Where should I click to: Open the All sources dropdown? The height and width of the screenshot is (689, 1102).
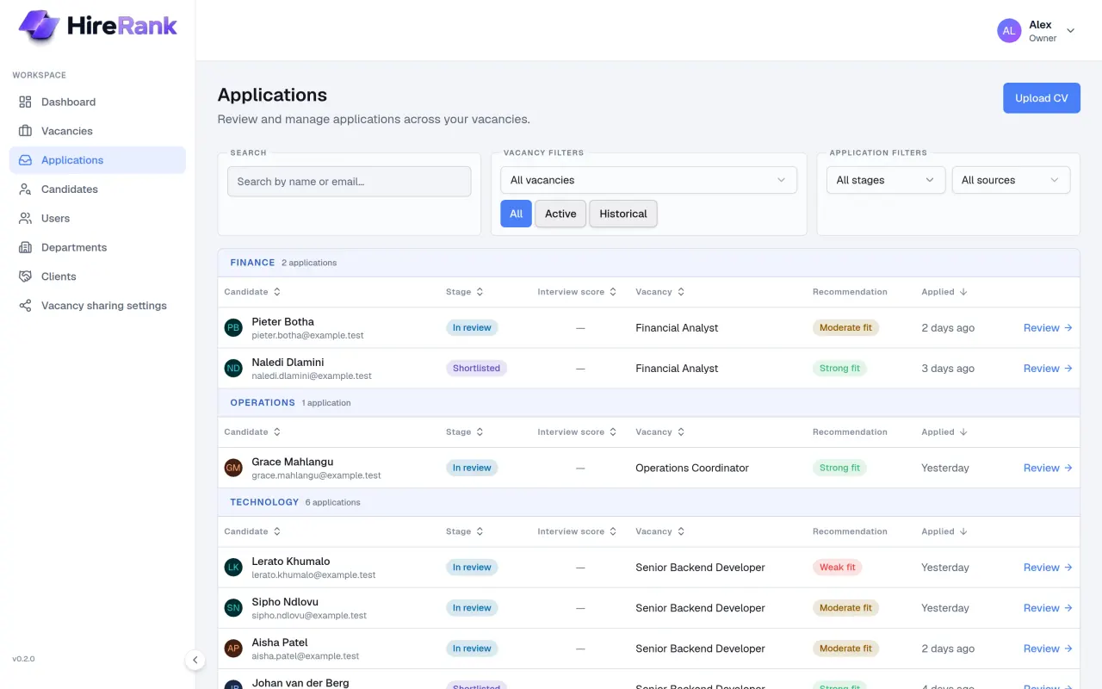coord(1011,180)
